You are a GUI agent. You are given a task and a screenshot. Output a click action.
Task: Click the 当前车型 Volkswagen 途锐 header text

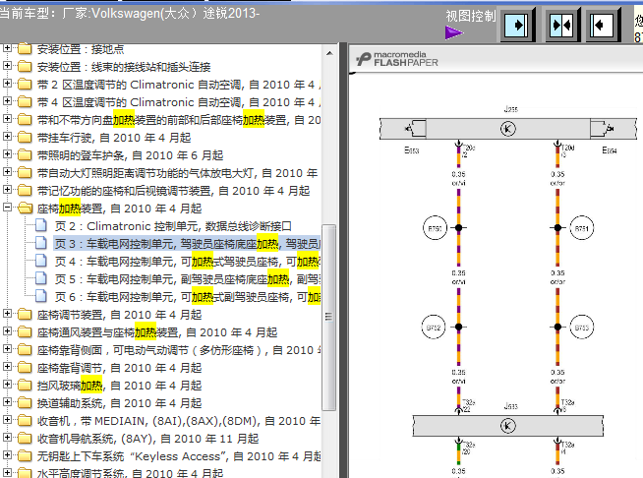click(x=129, y=14)
